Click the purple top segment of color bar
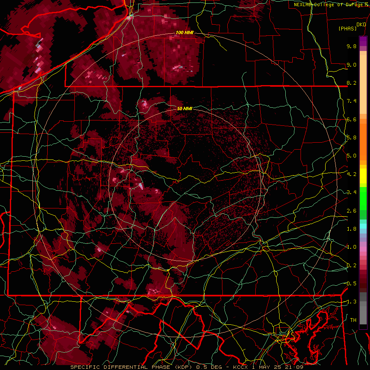 coord(363,41)
